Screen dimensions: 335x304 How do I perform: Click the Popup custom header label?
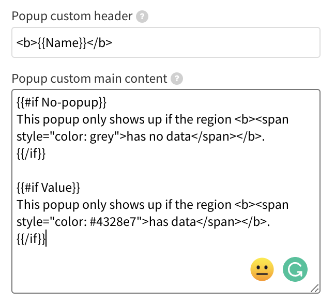[x=72, y=16]
